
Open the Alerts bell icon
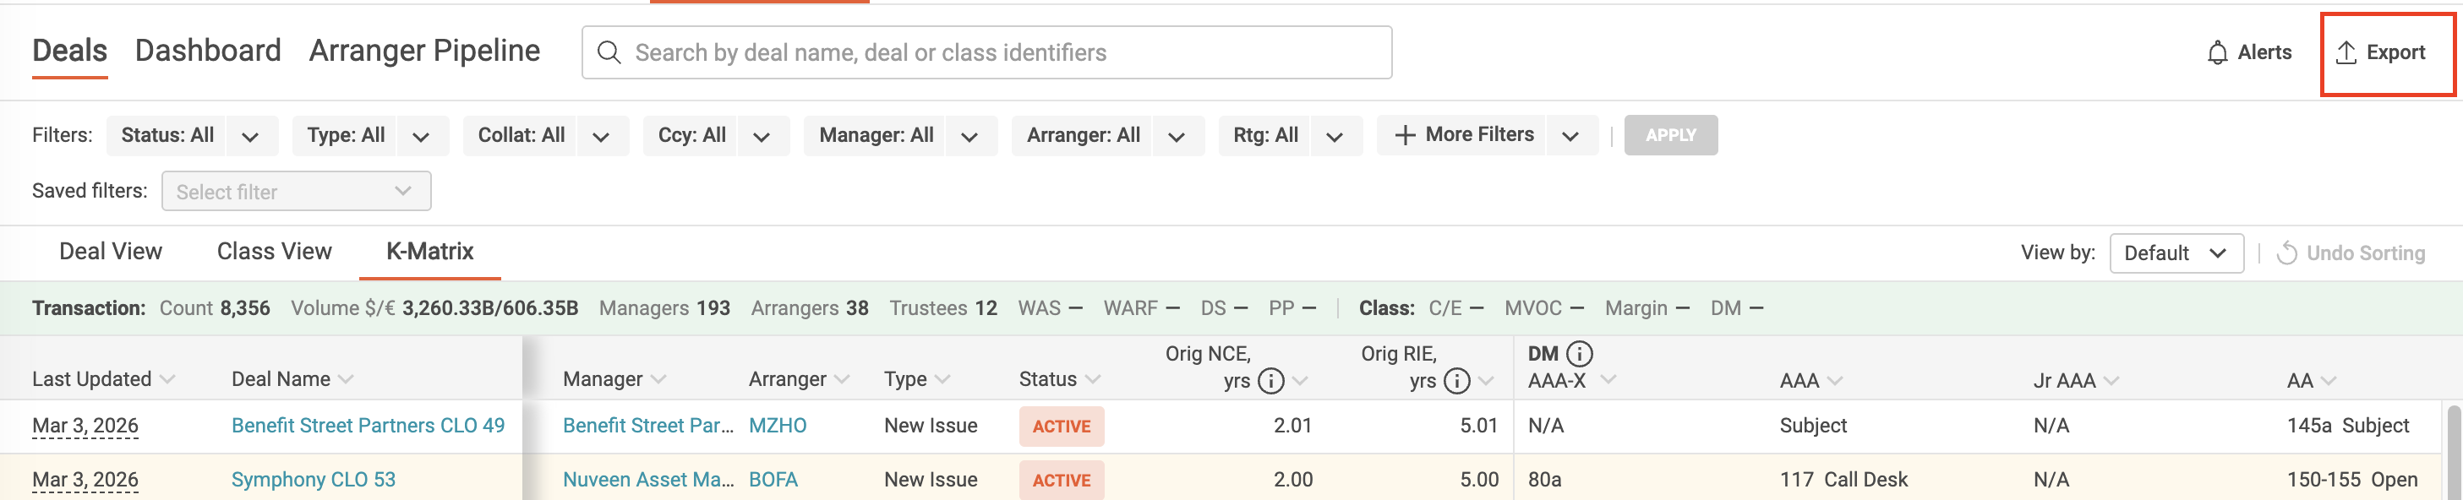[2217, 53]
